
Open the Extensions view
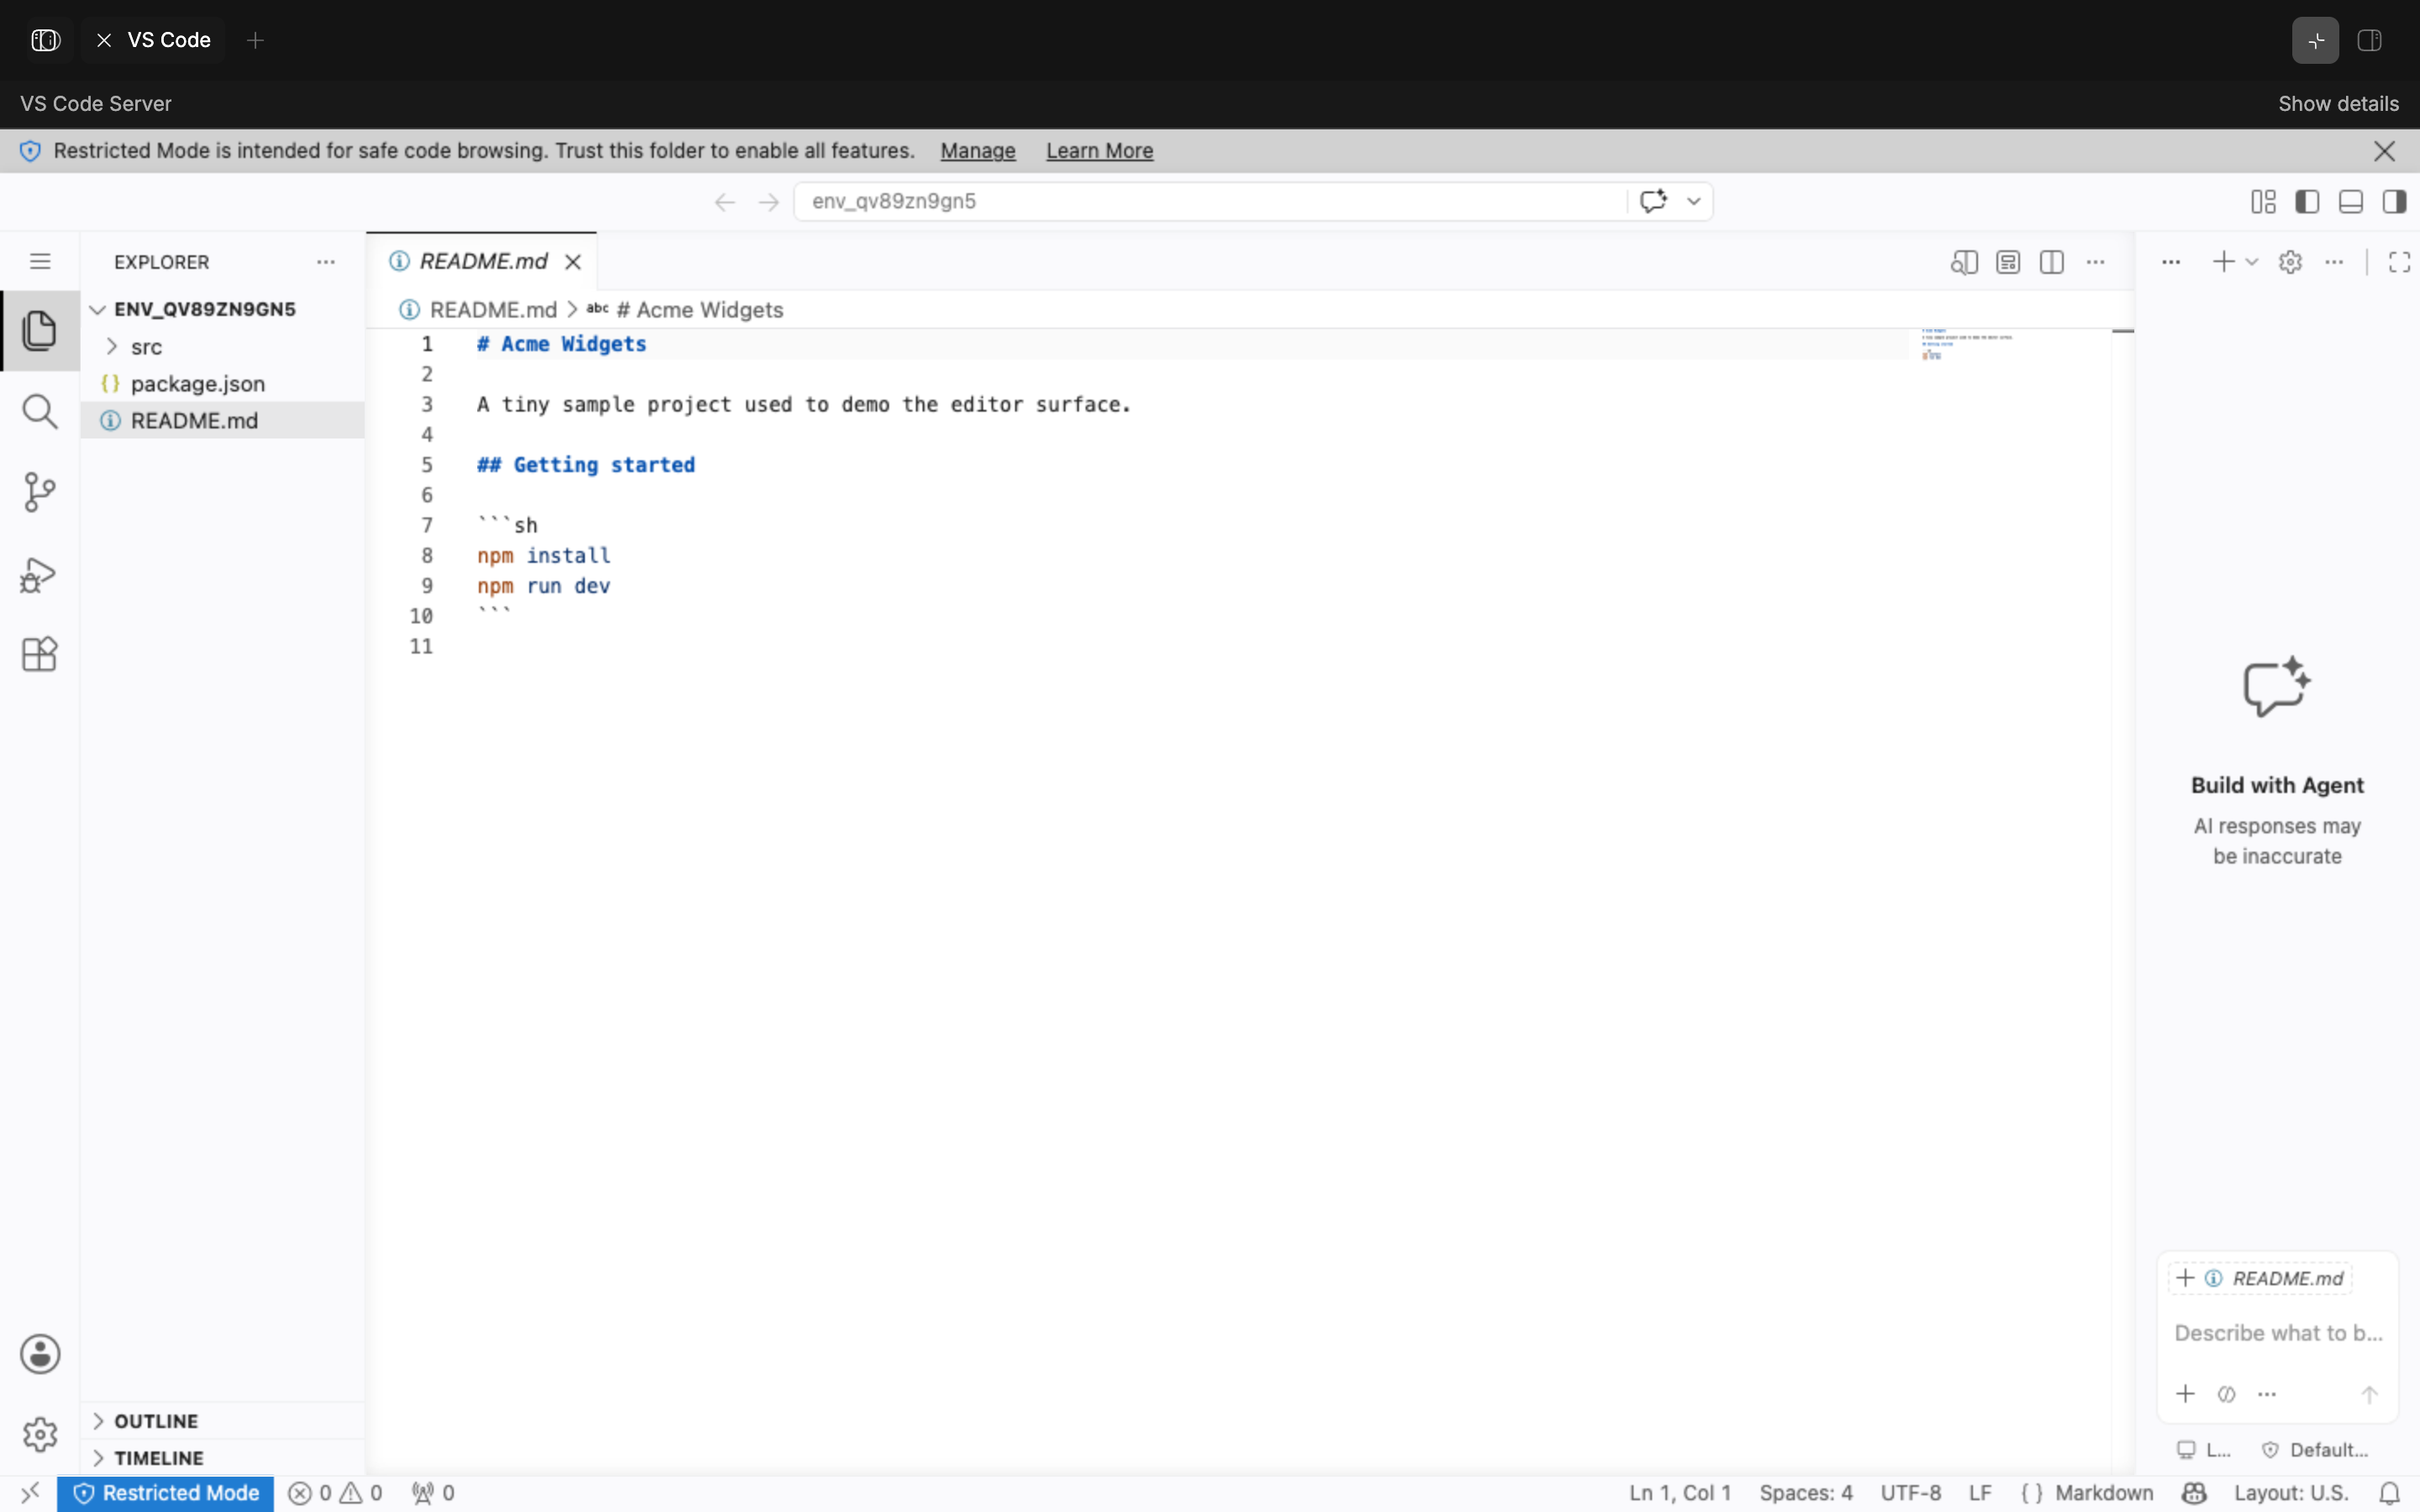point(40,654)
